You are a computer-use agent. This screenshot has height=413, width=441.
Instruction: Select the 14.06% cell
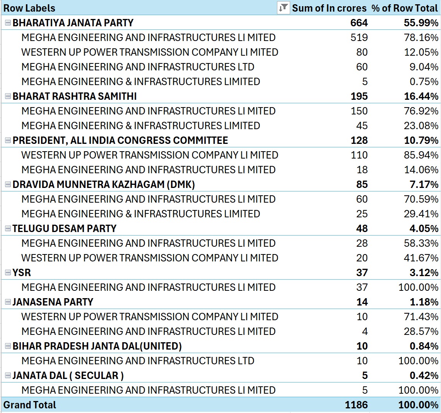(x=421, y=170)
